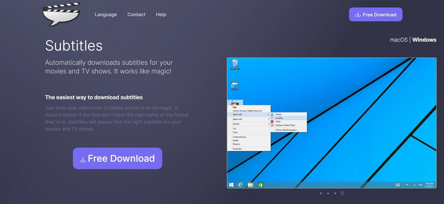
Task: Show the first carousel slide dot
Action: [x=321, y=193]
